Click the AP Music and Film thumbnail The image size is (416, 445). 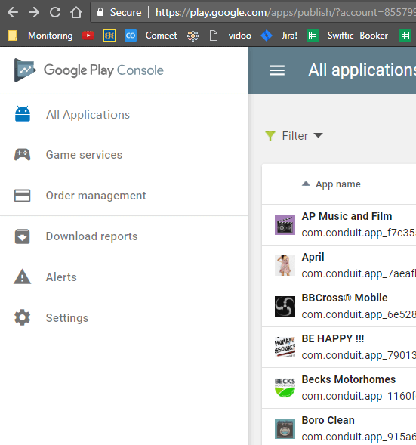pyautogui.click(x=285, y=225)
